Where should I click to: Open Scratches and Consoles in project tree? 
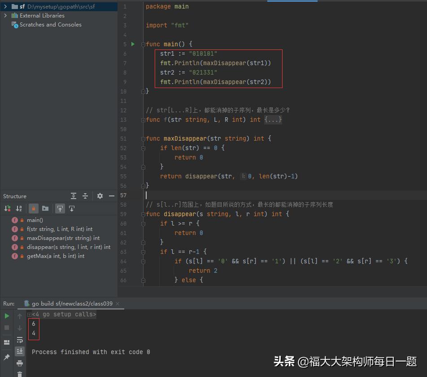click(x=50, y=25)
